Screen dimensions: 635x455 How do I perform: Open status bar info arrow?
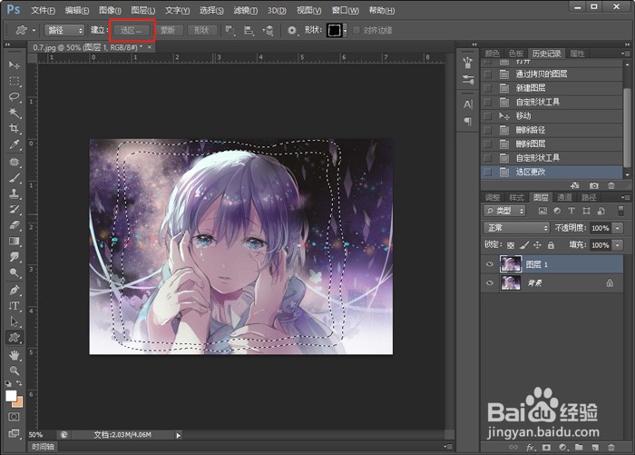[178, 435]
